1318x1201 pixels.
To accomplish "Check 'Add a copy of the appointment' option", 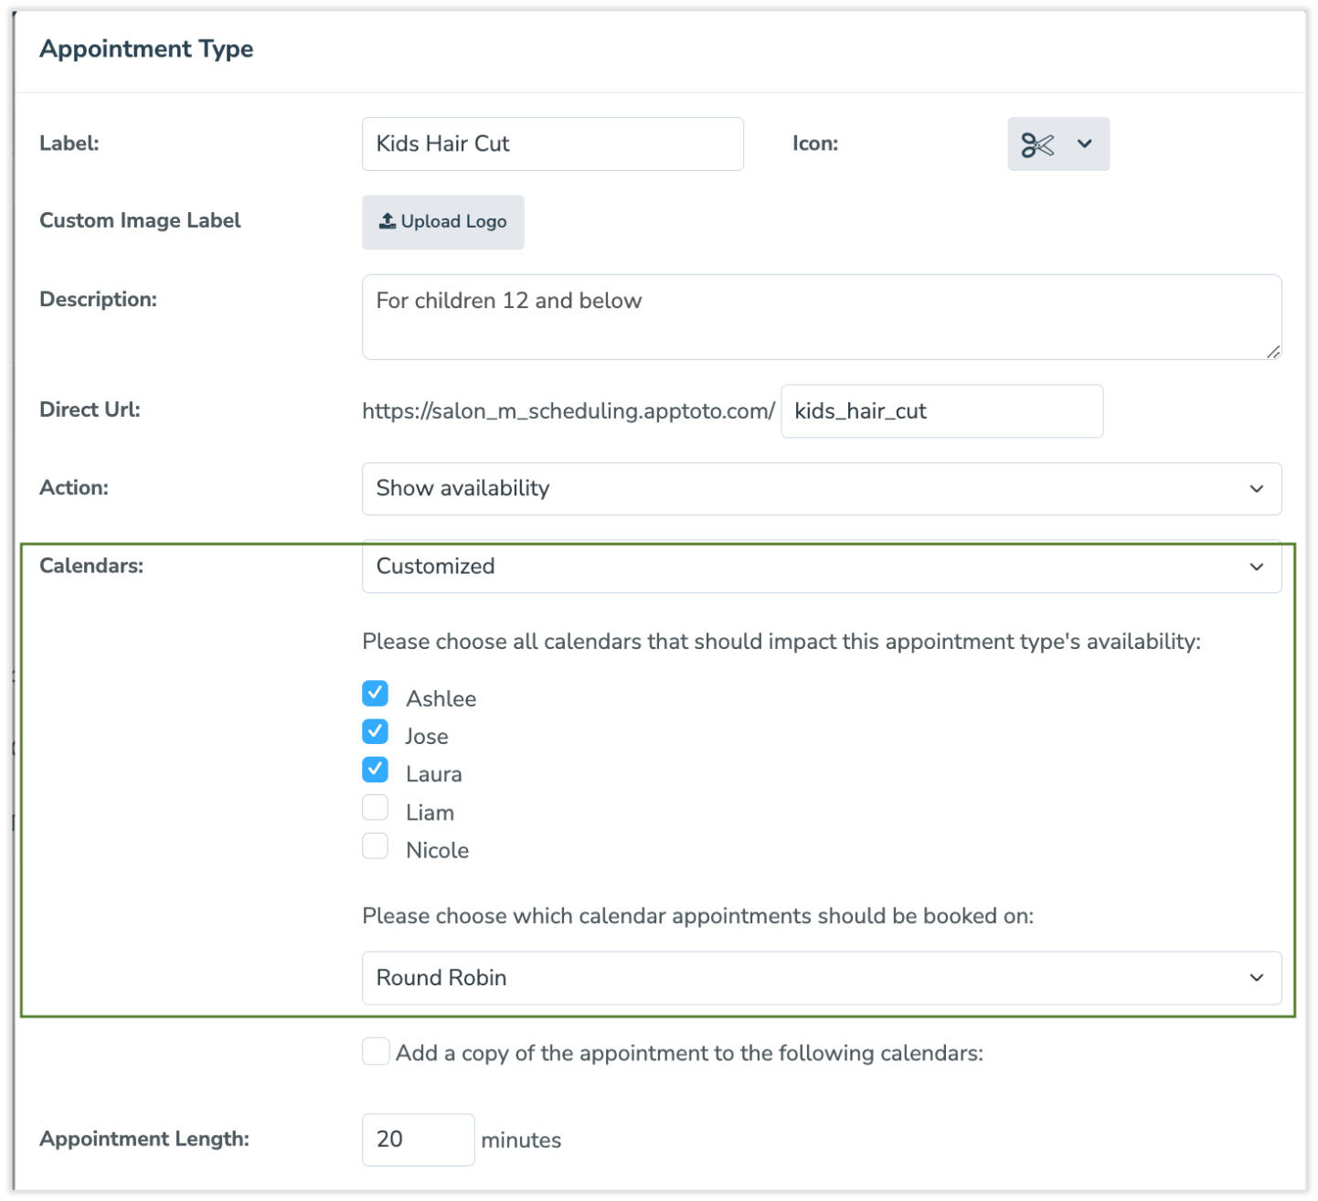I will [x=375, y=1052].
